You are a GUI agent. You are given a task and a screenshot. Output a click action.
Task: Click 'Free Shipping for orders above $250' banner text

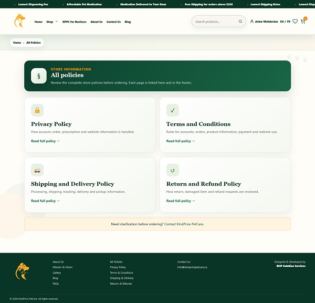click(208, 4)
